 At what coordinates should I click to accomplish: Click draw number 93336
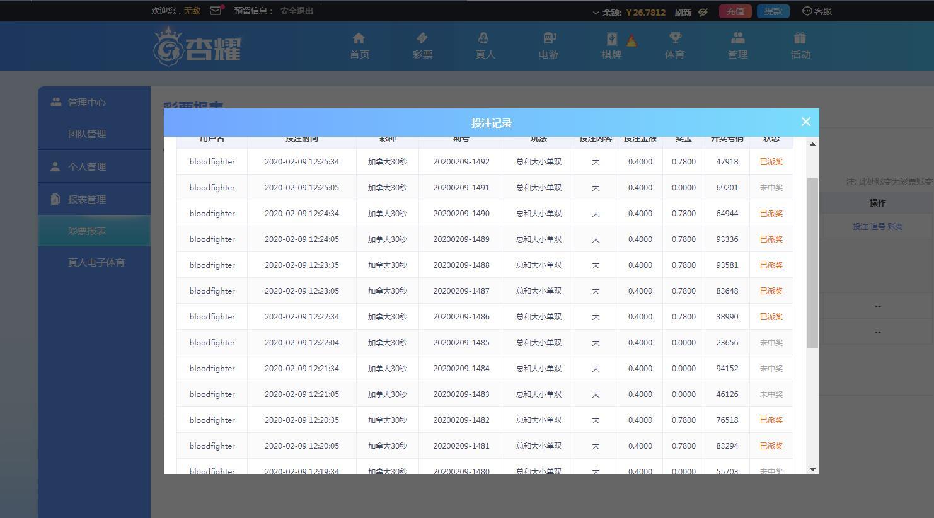point(727,239)
